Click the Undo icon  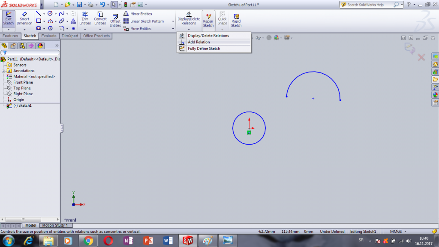point(102,4)
